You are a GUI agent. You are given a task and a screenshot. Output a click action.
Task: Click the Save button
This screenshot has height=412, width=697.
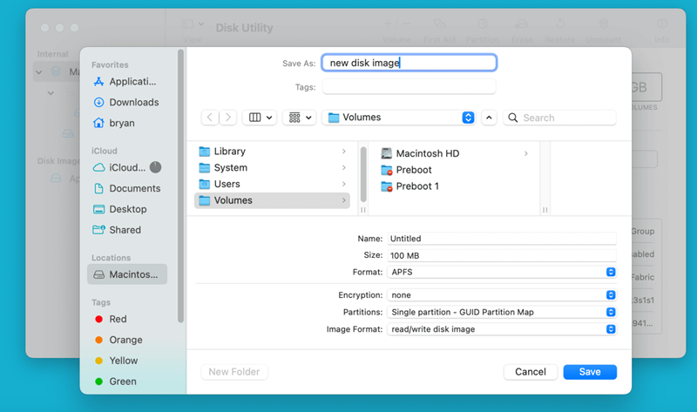coord(590,372)
